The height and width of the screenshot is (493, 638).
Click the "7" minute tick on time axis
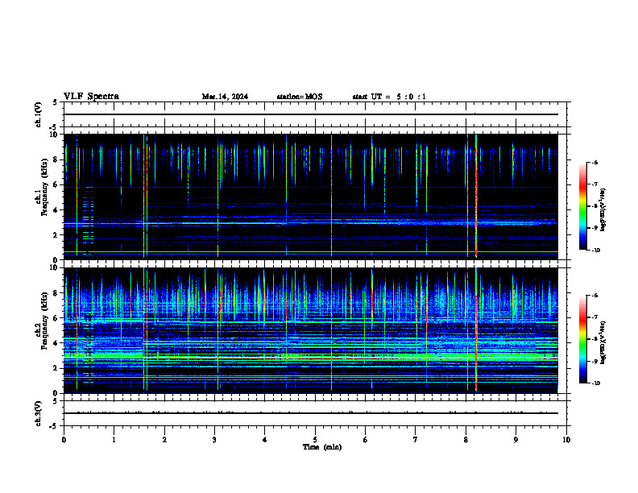[x=416, y=440]
